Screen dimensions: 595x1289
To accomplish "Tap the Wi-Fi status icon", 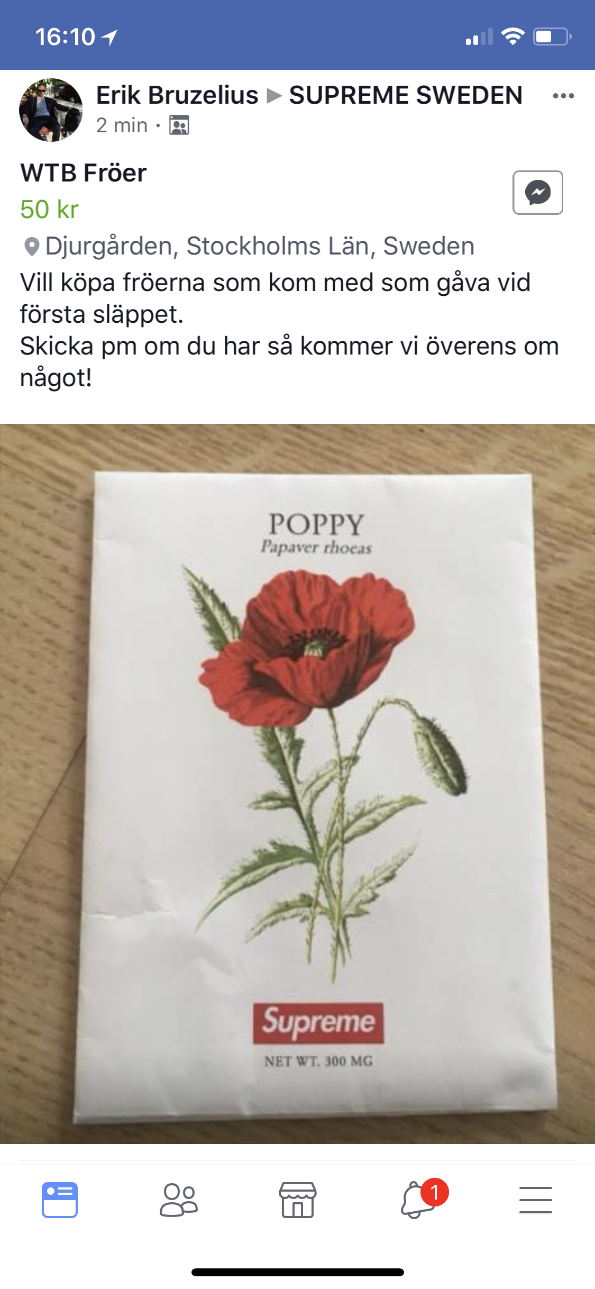I will [x=512, y=36].
